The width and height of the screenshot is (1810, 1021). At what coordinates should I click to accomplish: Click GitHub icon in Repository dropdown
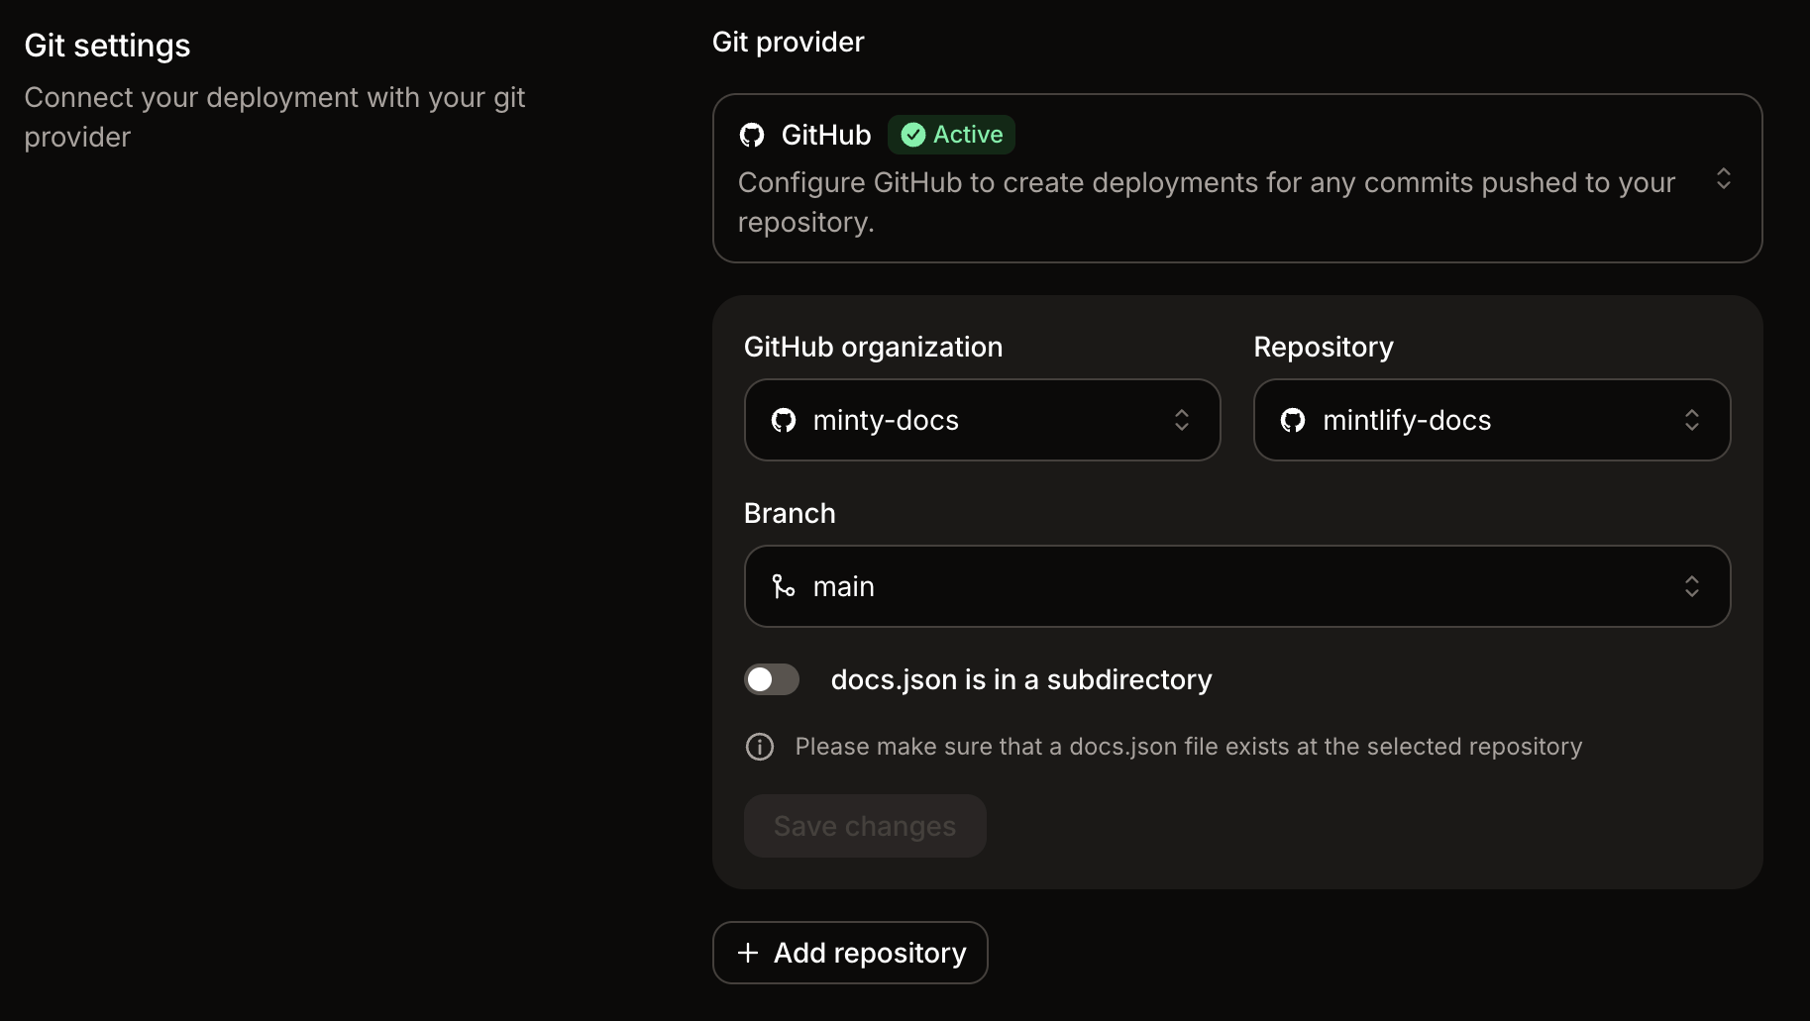coord(1293,420)
